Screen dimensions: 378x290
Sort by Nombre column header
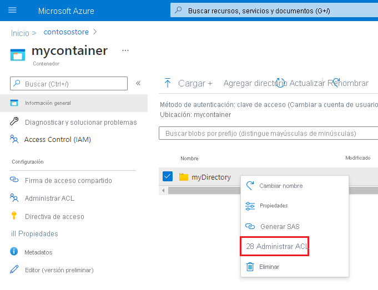(x=189, y=159)
